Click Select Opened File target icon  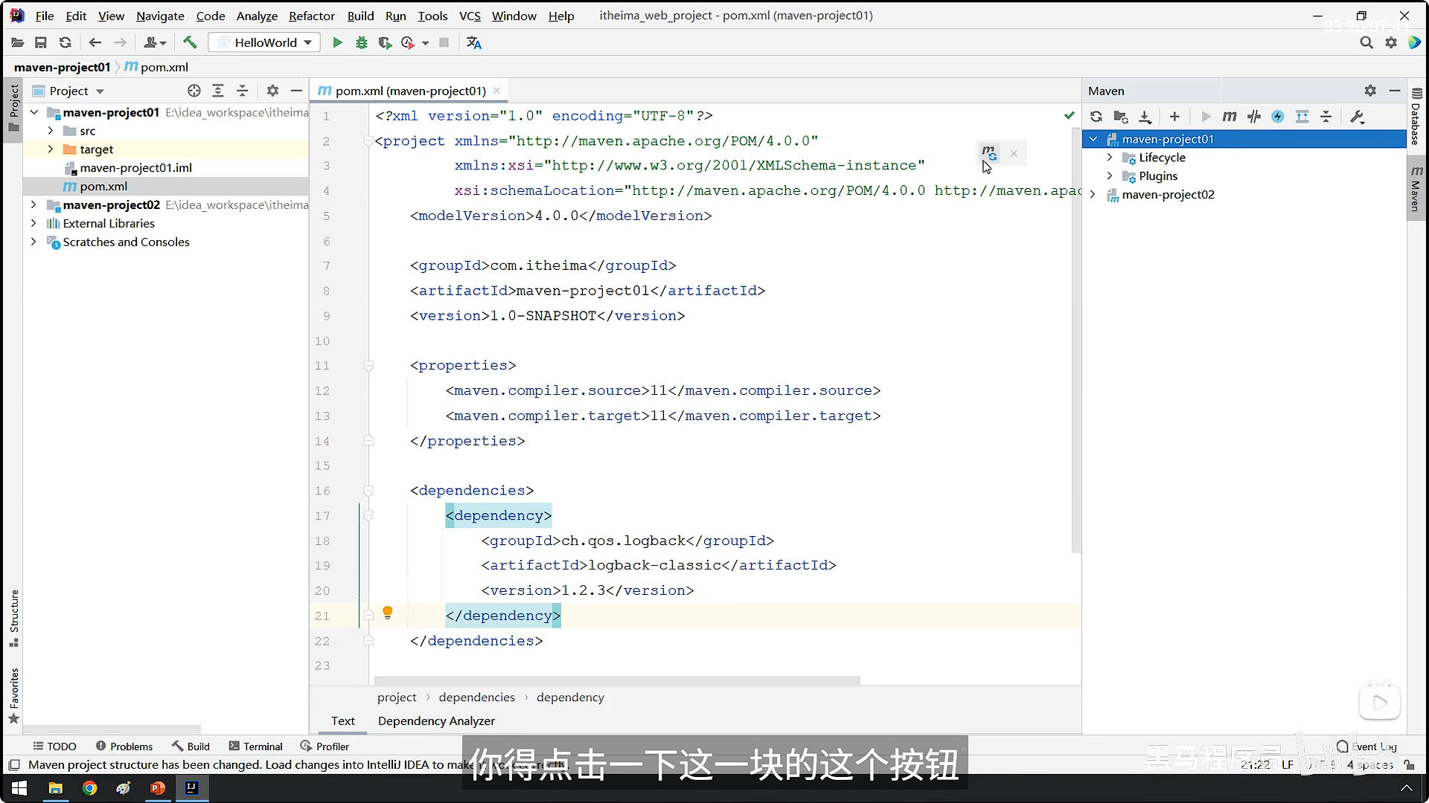pos(194,91)
